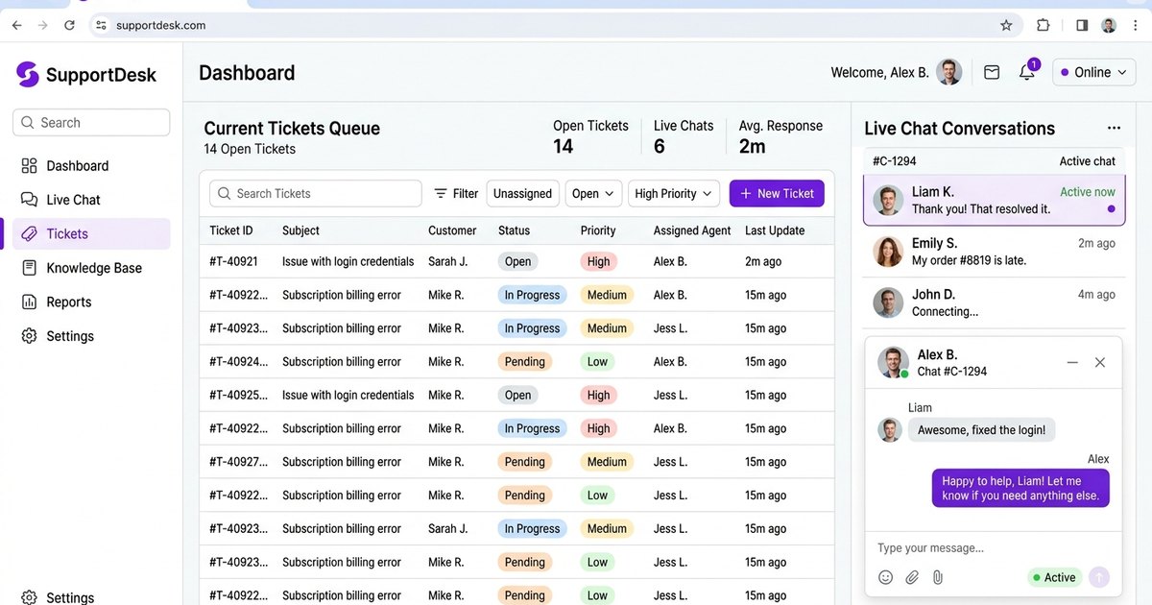Click "Issue with login credentials" in #T-40925 row
1152x605 pixels.
(x=348, y=395)
